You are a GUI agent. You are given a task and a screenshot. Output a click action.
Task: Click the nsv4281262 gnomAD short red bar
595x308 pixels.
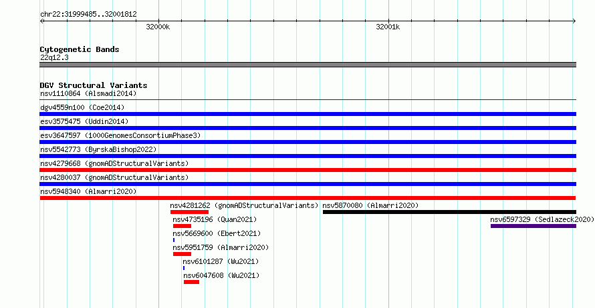tap(189, 212)
